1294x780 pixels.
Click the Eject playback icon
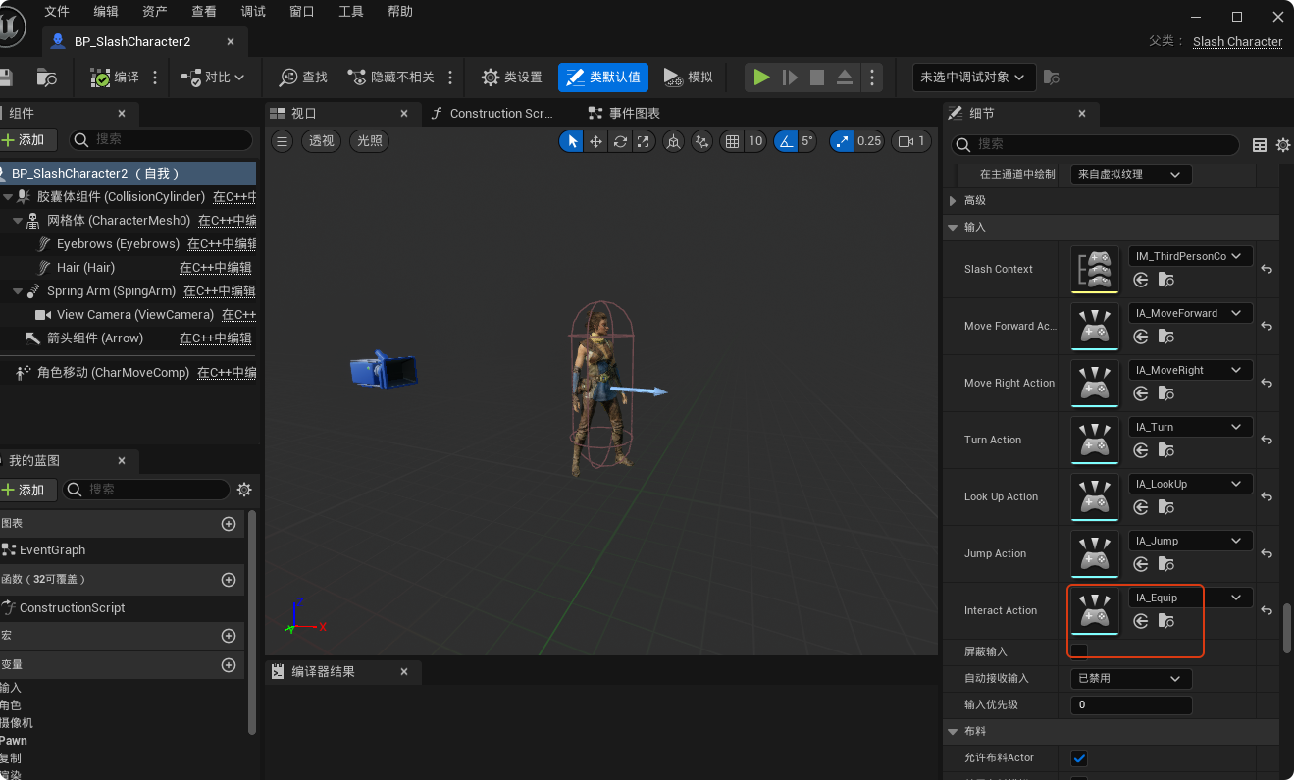845,78
